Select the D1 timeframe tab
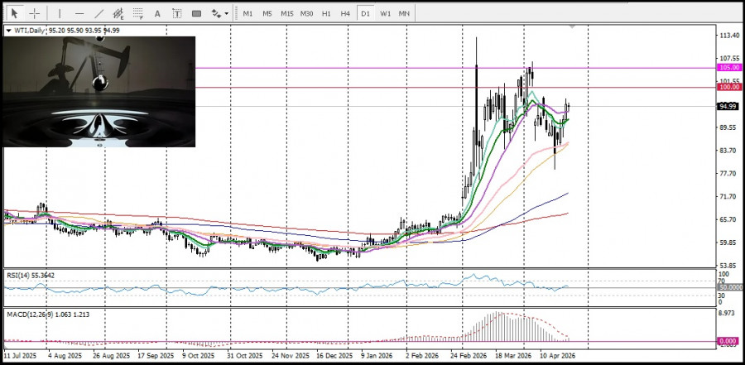 click(x=365, y=13)
